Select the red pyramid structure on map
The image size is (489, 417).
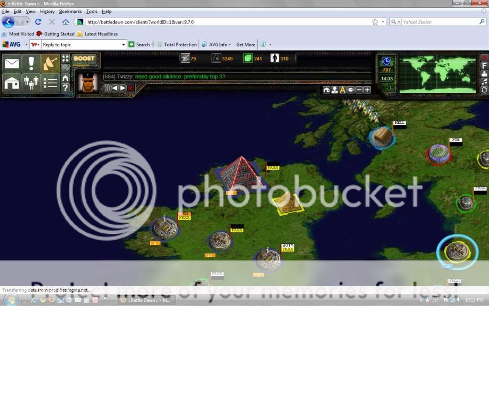240,174
